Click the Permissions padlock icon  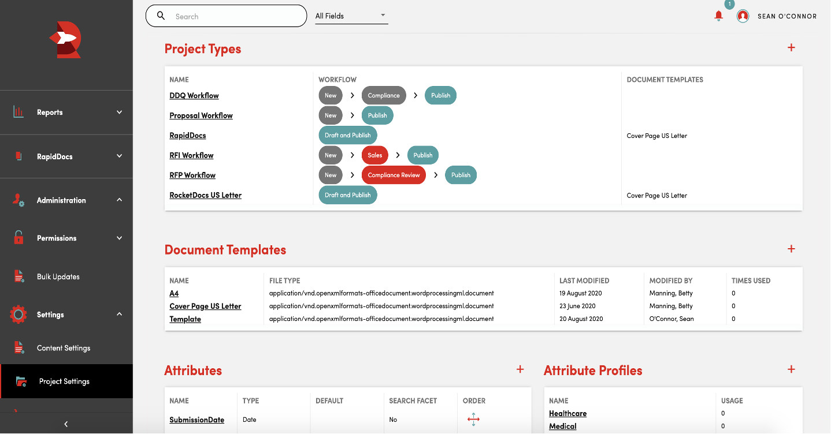coord(18,237)
